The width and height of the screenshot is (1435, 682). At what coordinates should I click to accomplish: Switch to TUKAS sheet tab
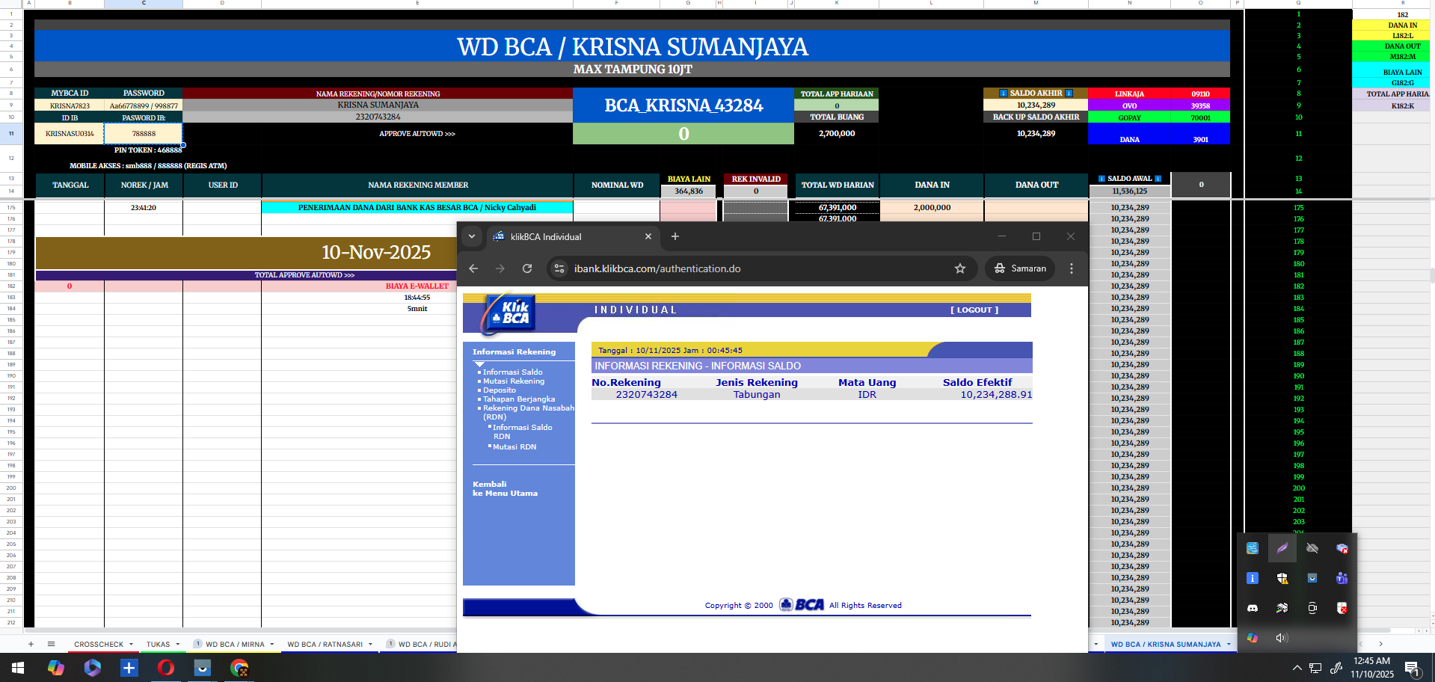[158, 644]
